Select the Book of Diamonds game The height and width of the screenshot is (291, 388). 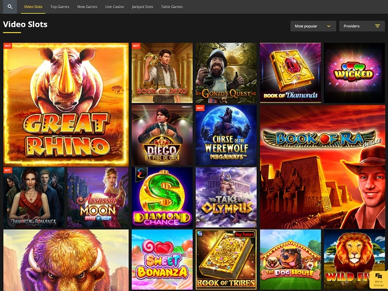(290, 72)
